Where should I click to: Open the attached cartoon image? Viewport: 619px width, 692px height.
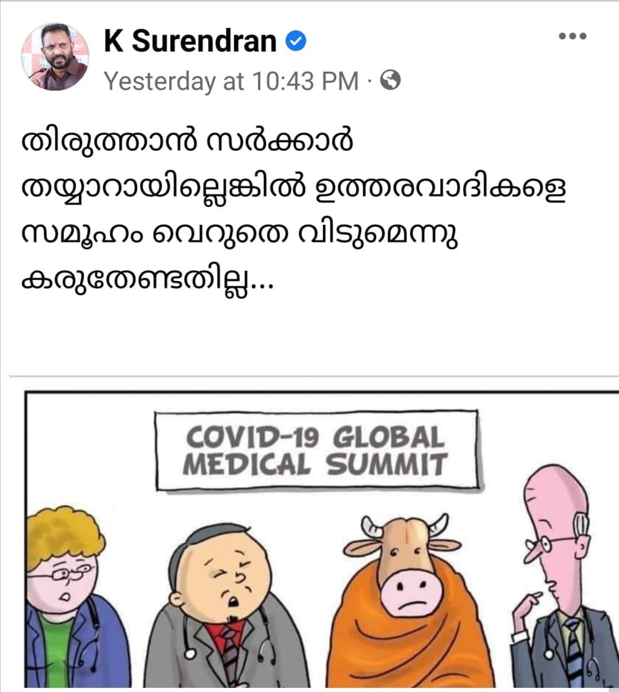click(x=322, y=539)
